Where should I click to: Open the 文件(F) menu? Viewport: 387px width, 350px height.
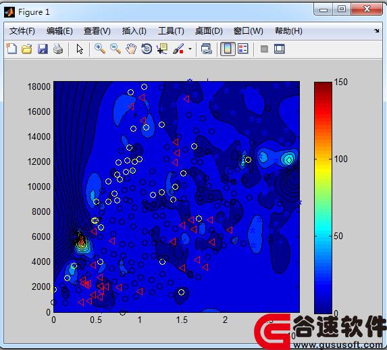(x=22, y=31)
